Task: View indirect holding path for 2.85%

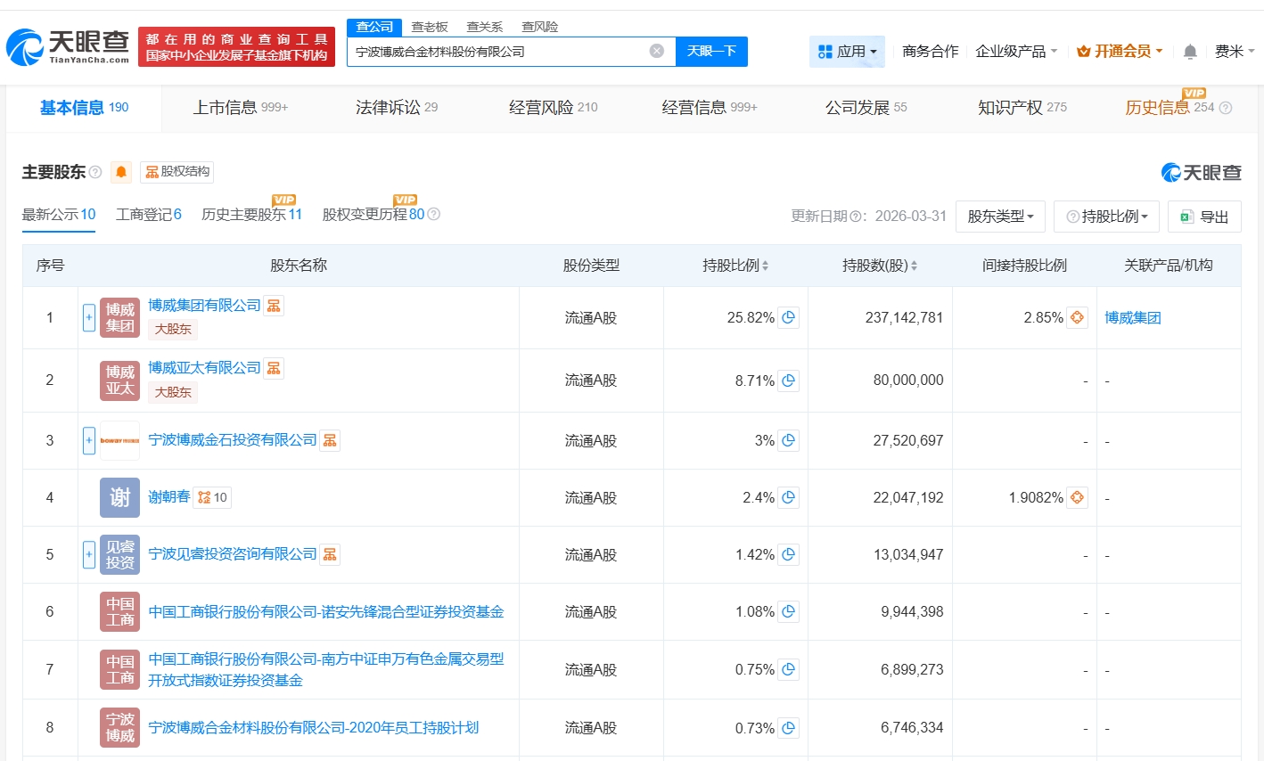Action: [1077, 317]
